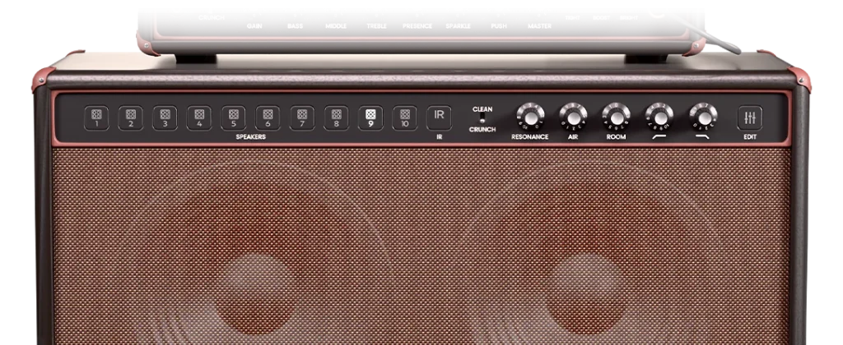This screenshot has width=843, height=345.
Task: Click the blurred Presence label on amp head
Action: point(417,25)
